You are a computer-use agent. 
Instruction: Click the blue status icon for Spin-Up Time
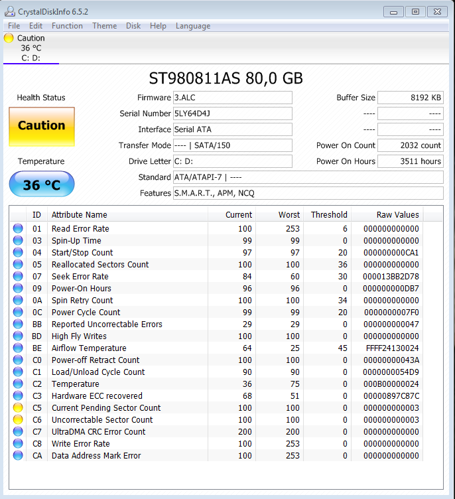pyautogui.click(x=18, y=241)
